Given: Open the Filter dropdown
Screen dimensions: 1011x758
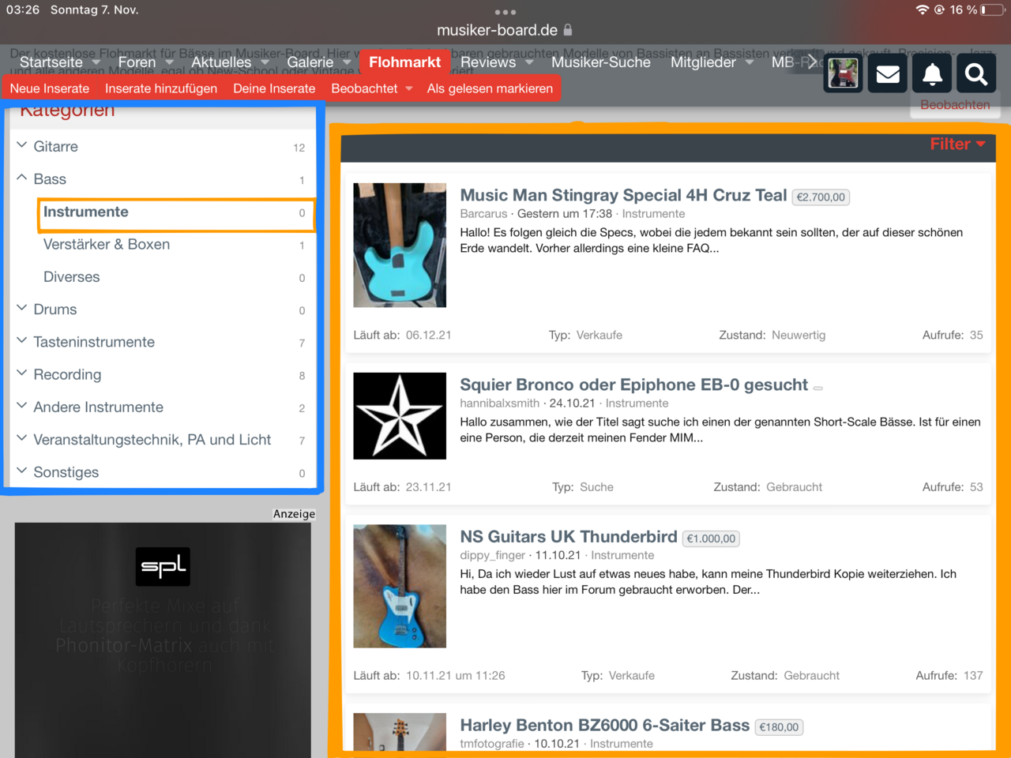Looking at the screenshot, I should (x=957, y=144).
